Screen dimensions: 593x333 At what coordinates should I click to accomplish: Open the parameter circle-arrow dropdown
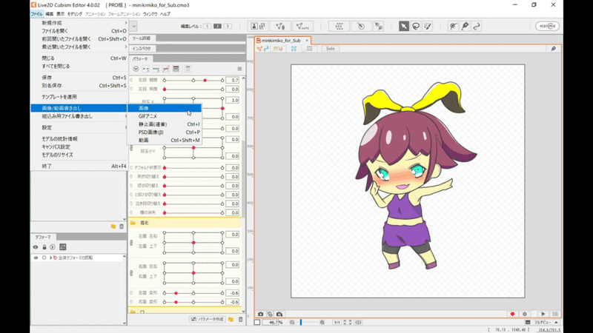click(x=136, y=69)
